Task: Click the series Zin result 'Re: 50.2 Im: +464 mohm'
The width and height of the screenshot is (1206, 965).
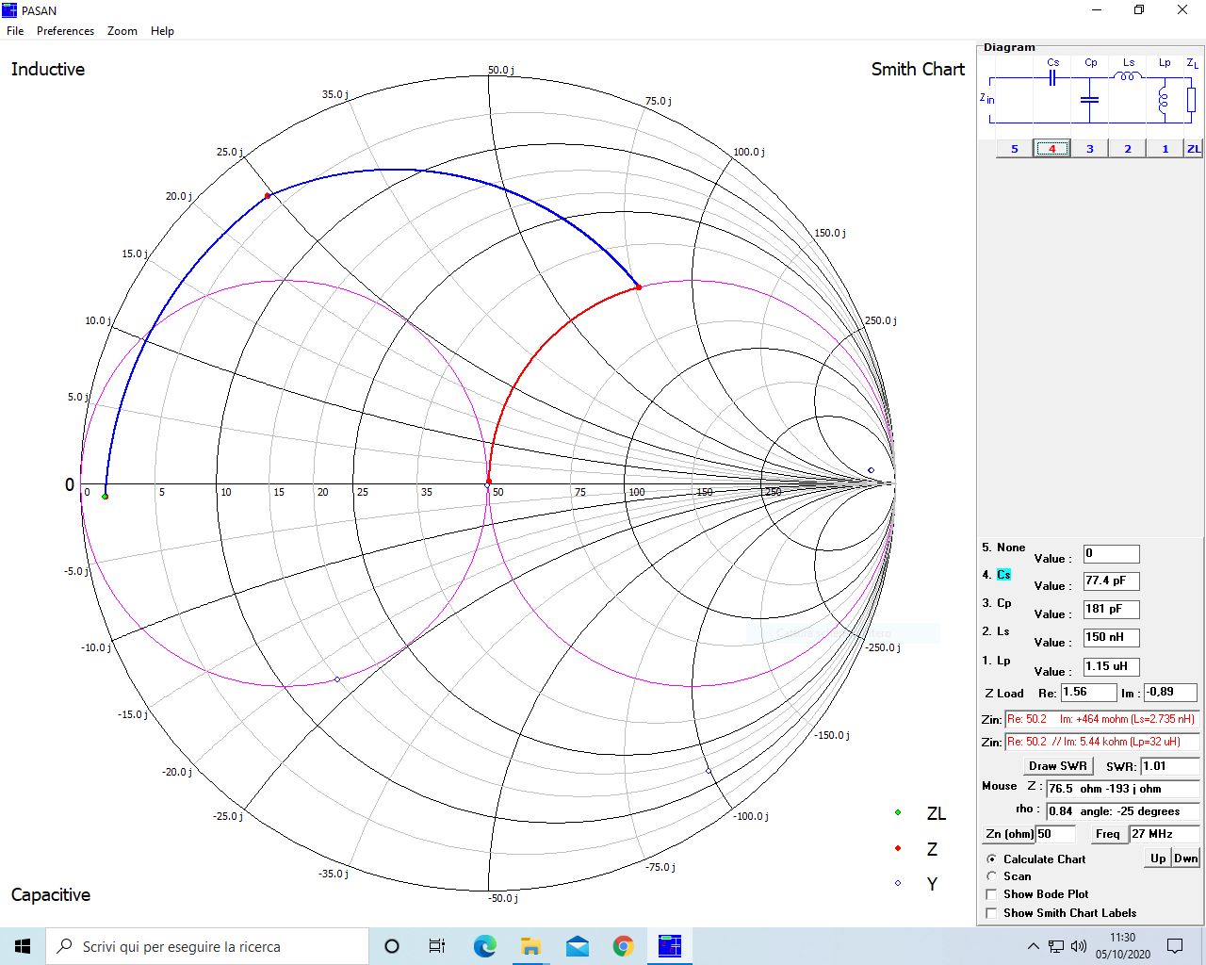Action: coord(1101,719)
